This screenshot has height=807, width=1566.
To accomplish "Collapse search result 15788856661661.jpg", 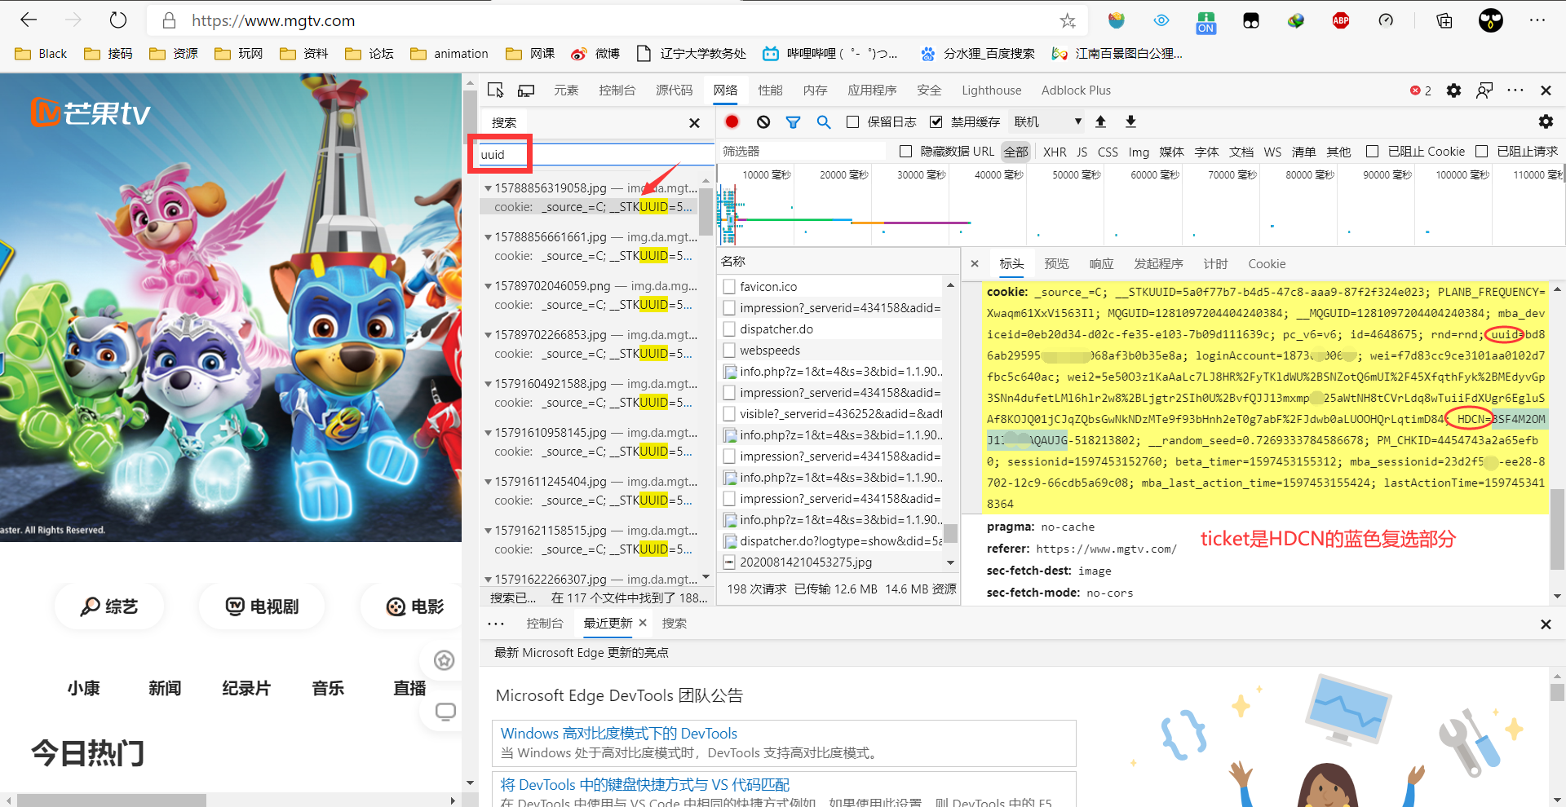I will point(488,237).
